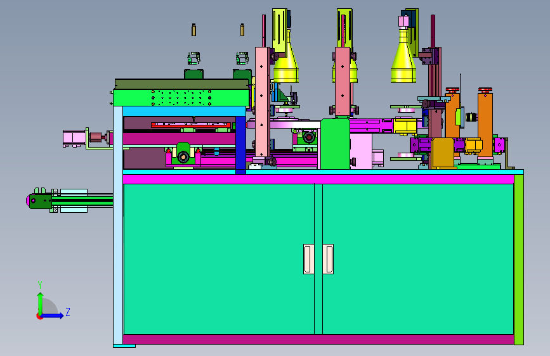The height and width of the screenshot is (356, 550).
Task: Pick the dark green actuator end block
Action: pyautogui.click(x=41, y=201)
